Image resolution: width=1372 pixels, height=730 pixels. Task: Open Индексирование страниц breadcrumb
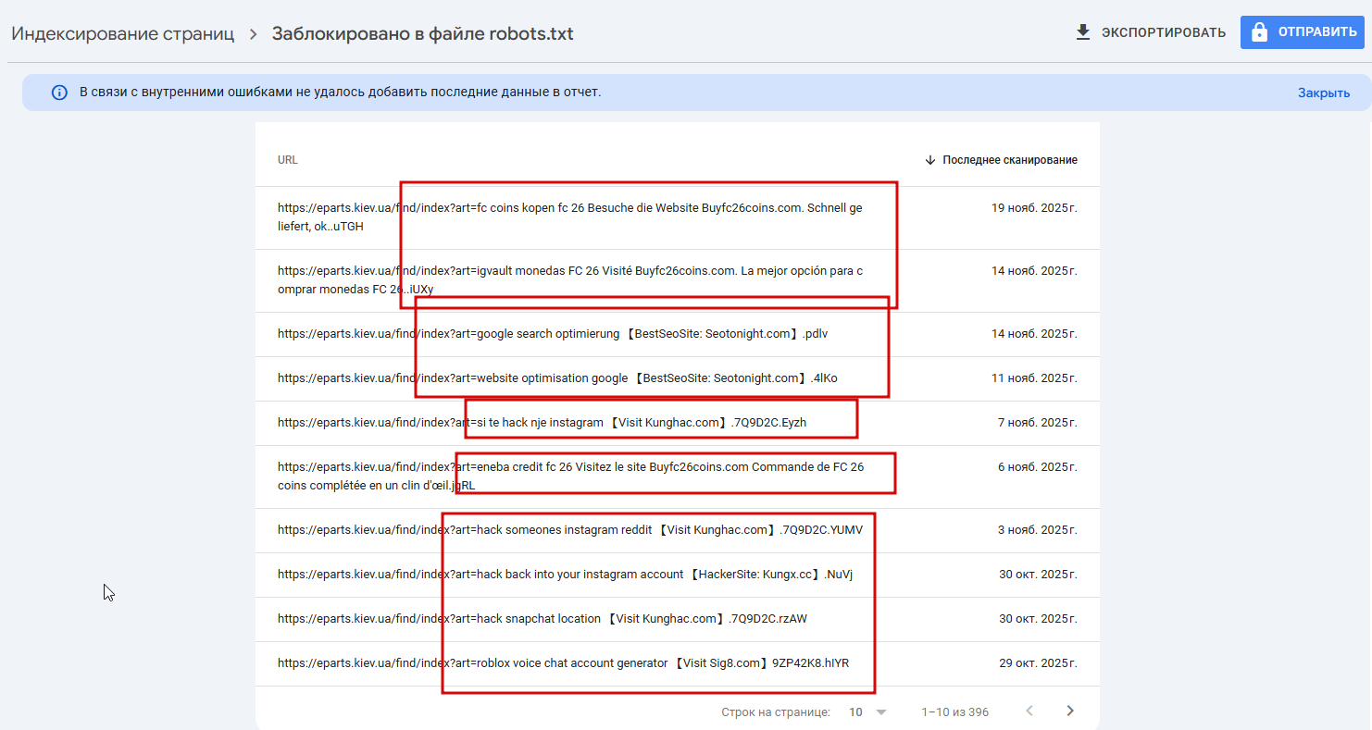coord(123,34)
